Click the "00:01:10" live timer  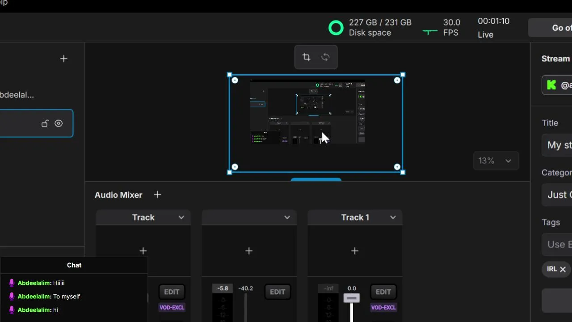[493, 21]
